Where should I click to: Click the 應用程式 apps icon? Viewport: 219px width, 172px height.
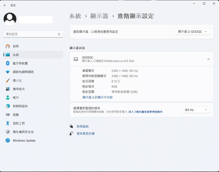pyautogui.click(x=8, y=89)
